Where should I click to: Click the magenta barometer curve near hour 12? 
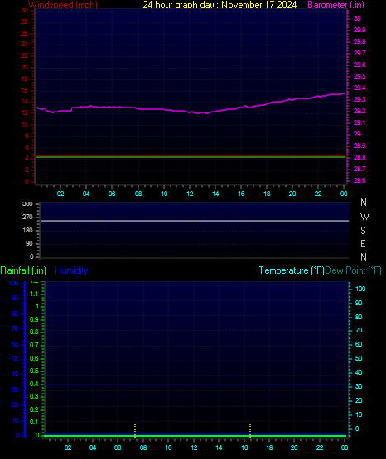(x=190, y=112)
